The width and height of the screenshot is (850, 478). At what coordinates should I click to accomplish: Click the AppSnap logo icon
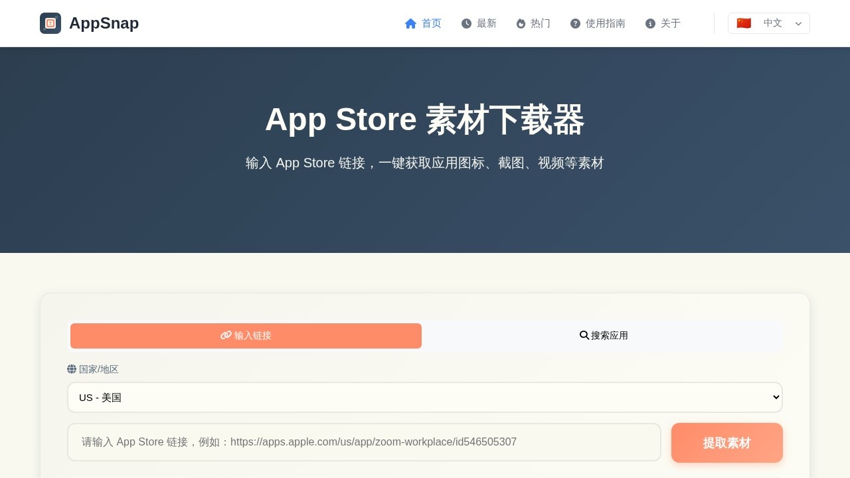(x=50, y=23)
